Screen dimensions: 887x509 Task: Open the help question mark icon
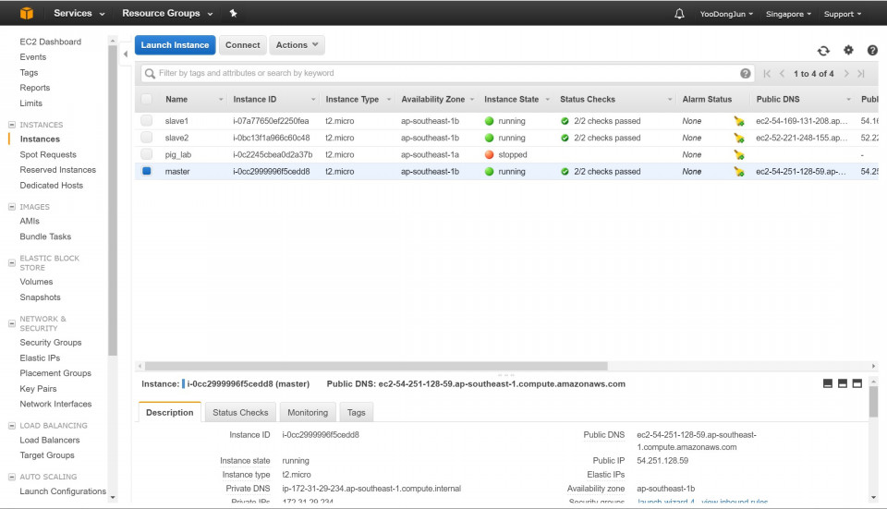tap(872, 50)
